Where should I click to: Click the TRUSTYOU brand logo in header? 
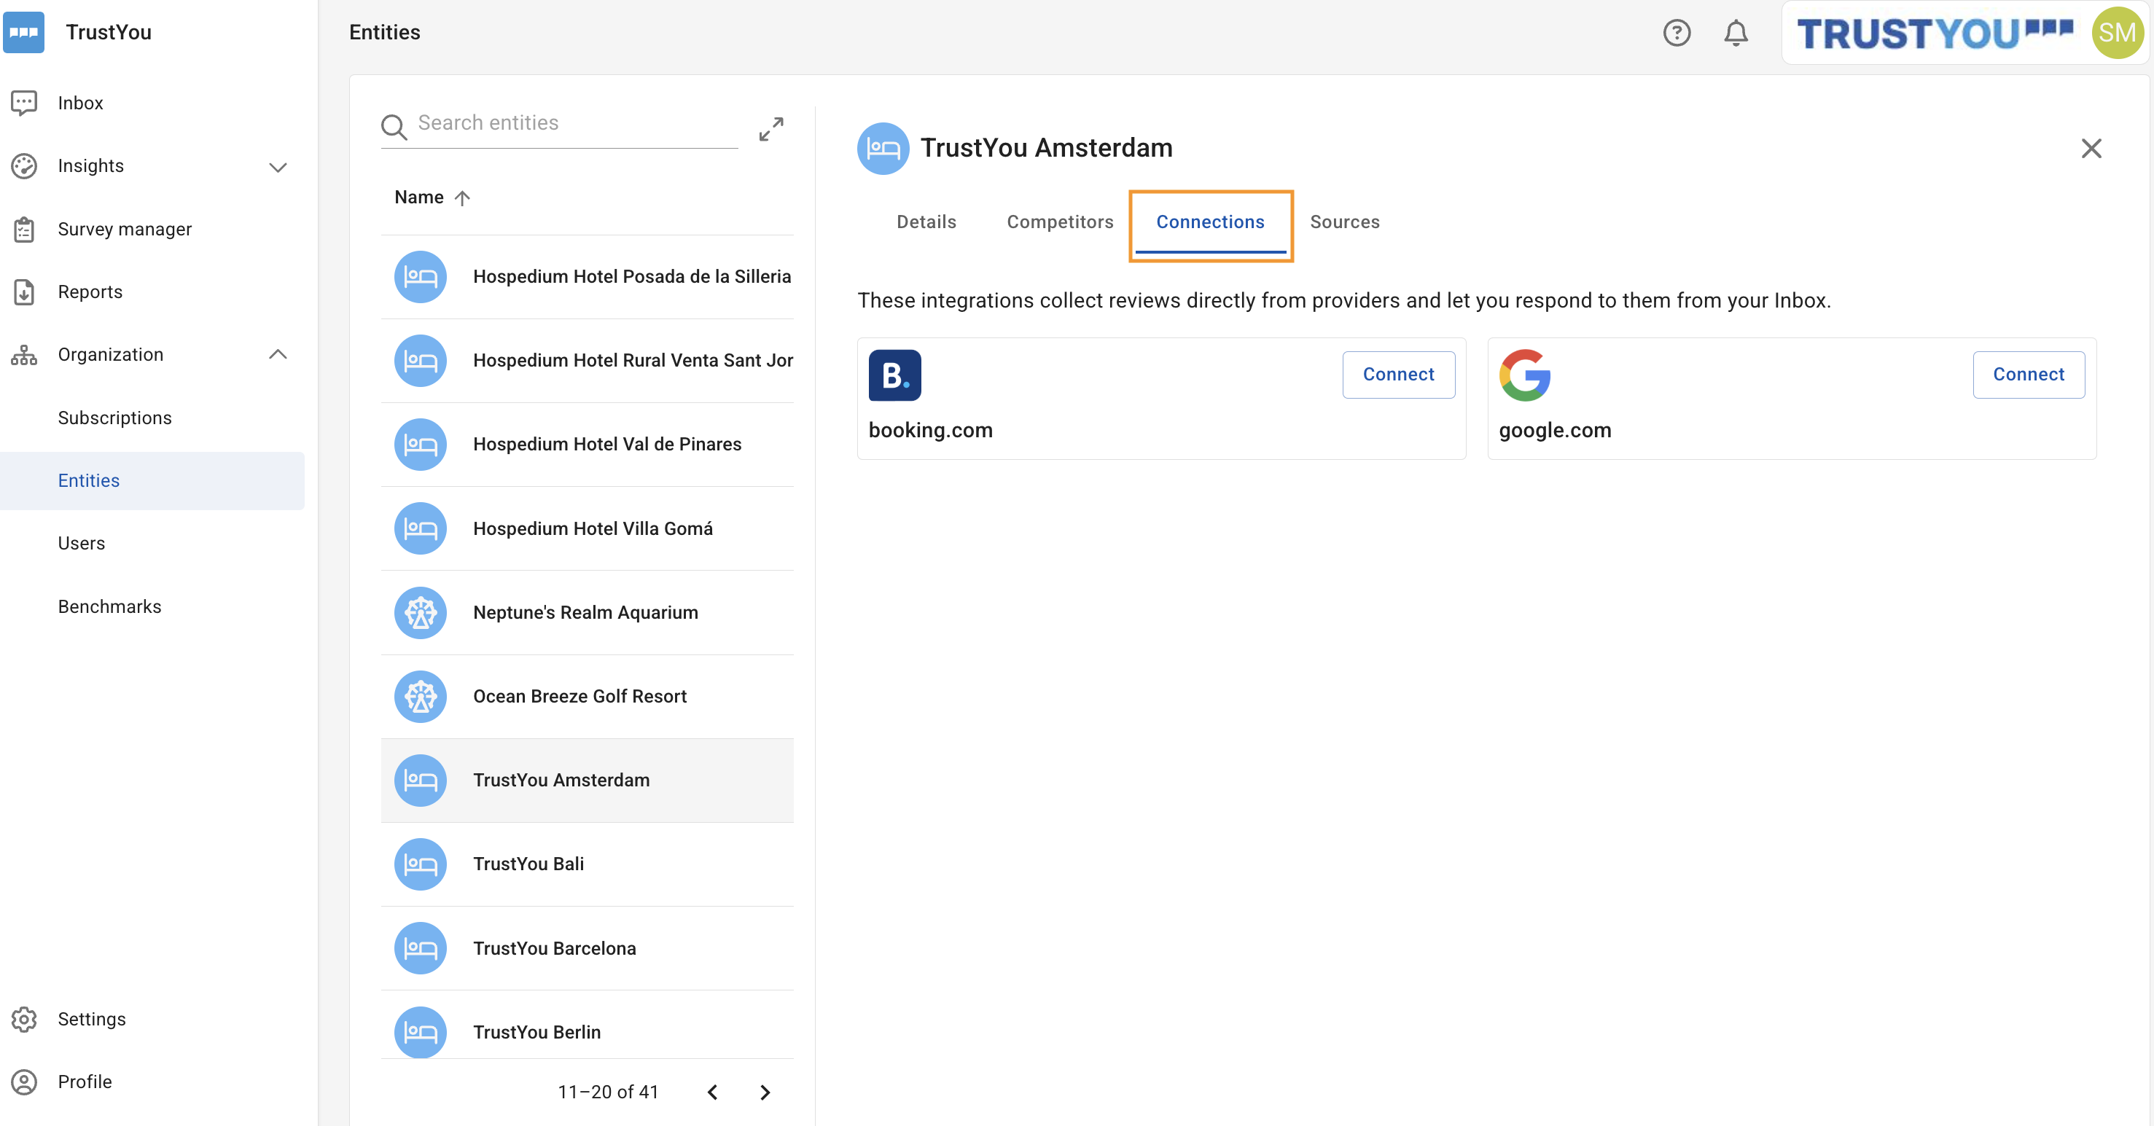(1934, 34)
